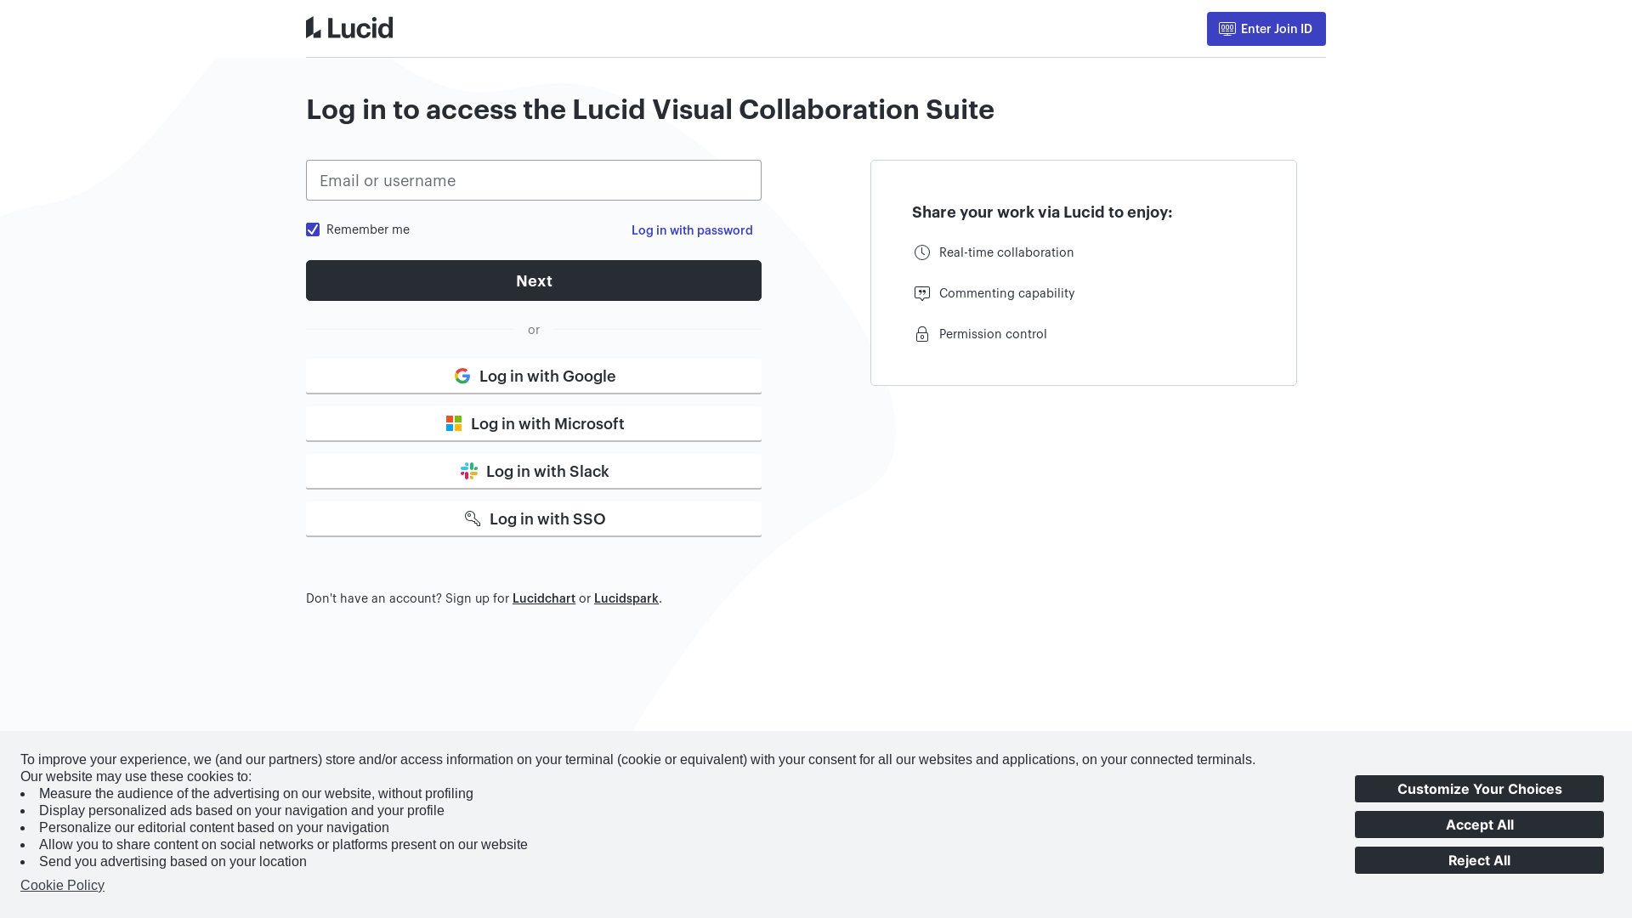The width and height of the screenshot is (1632, 918).
Task: Choose Log in with Google
Action: [x=534, y=376]
